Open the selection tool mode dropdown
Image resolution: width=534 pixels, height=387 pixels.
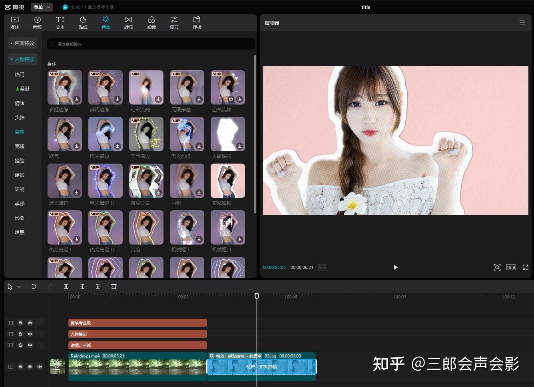(19, 287)
